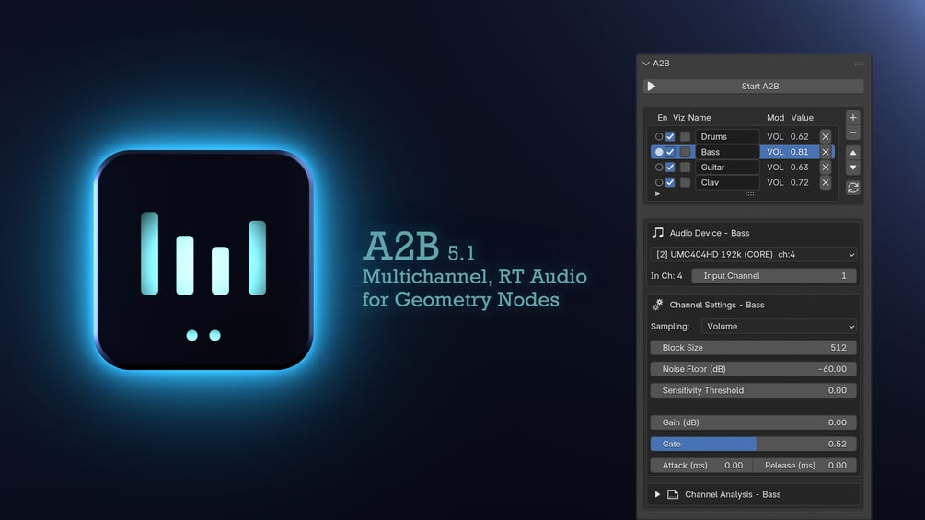
Task: Click the Clav VOL mode label
Action: click(775, 182)
